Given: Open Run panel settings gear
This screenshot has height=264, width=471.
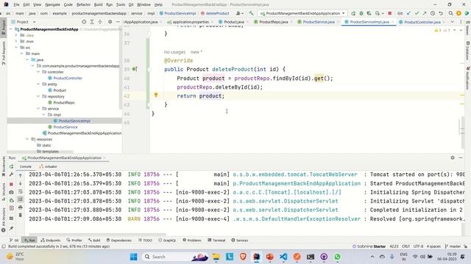Looking at the screenshot, I should pyautogui.click(x=453, y=158).
